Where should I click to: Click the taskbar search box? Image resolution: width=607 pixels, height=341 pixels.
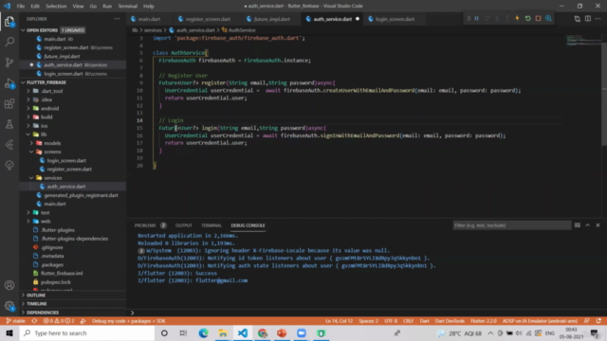[87, 332]
